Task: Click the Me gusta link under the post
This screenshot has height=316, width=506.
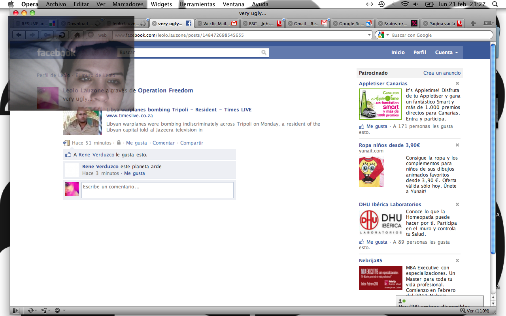Action: coord(136,143)
